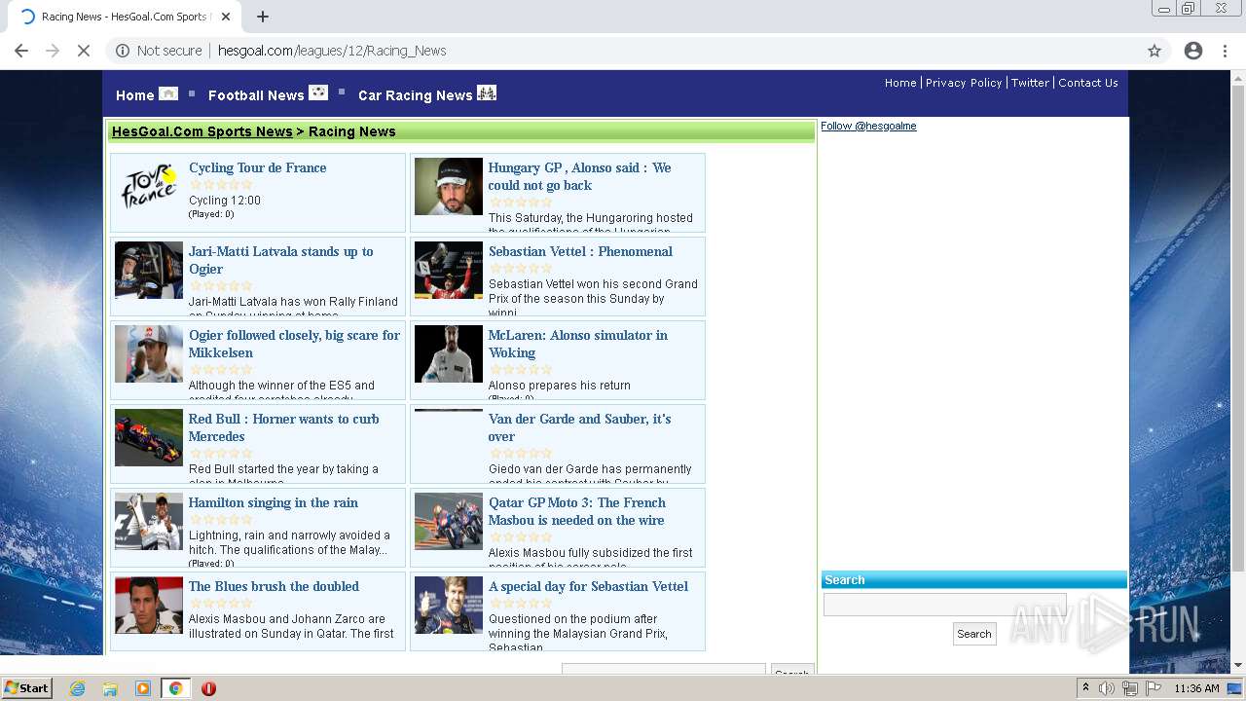Viewport: 1246px width, 701px height.
Task: Open the Privacy Policy link
Action: point(964,83)
